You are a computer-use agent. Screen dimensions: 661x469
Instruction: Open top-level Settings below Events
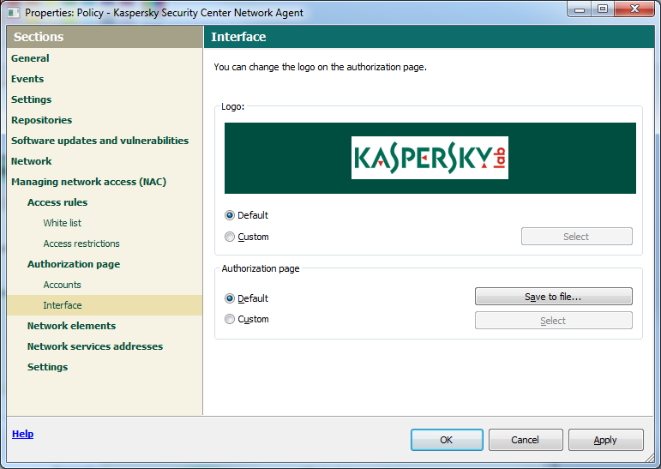(31, 99)
